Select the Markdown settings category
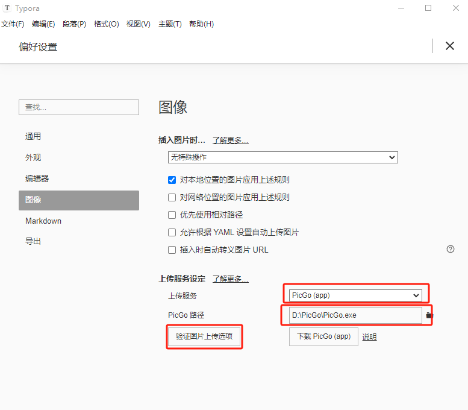This screenshot has width=468, height=410. [79, 221]
